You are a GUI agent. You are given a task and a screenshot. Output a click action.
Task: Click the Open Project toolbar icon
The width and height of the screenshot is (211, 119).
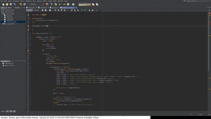(11, 4)
